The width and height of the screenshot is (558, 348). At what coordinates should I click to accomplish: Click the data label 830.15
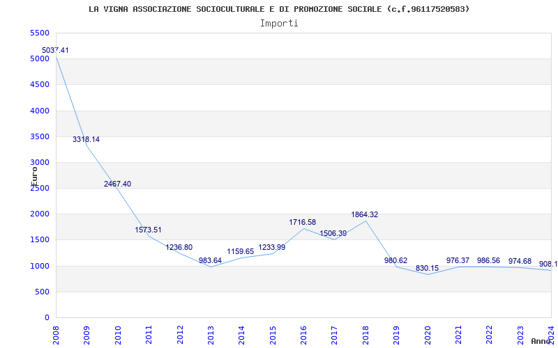[x=427, y=268]
